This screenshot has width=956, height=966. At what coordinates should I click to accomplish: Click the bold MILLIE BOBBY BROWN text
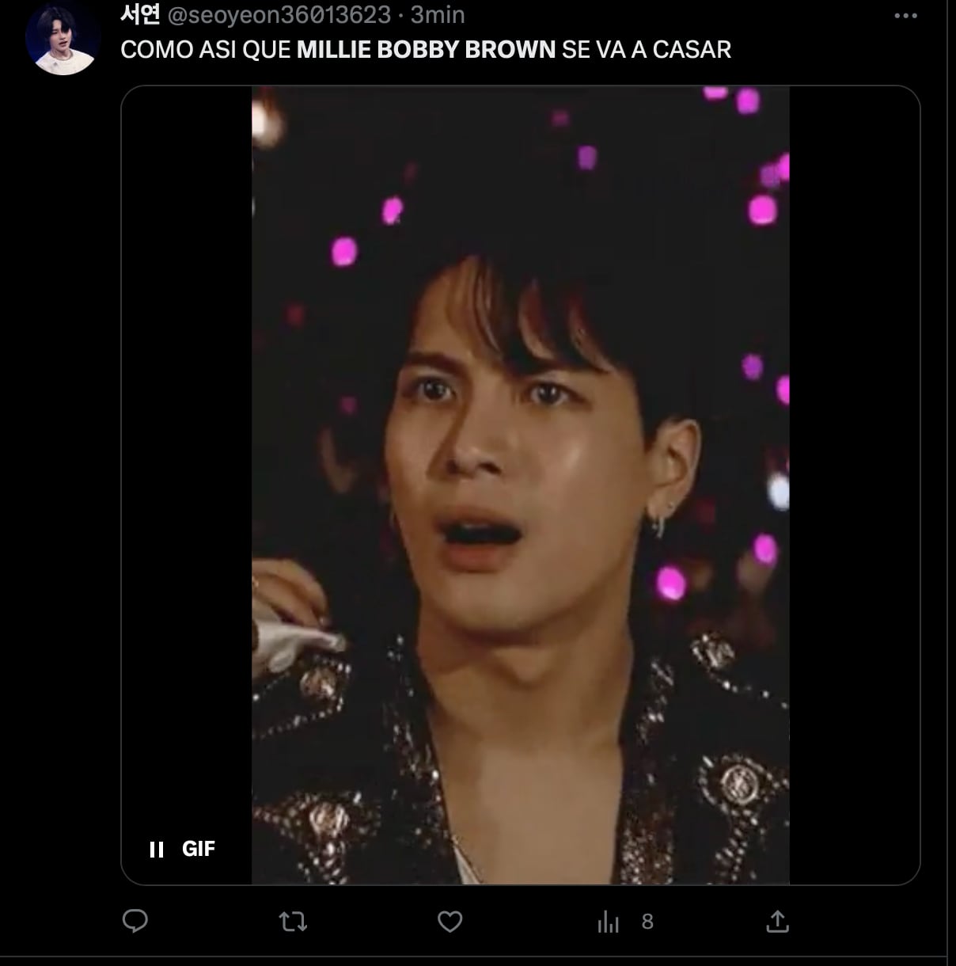tap(426, 49)
